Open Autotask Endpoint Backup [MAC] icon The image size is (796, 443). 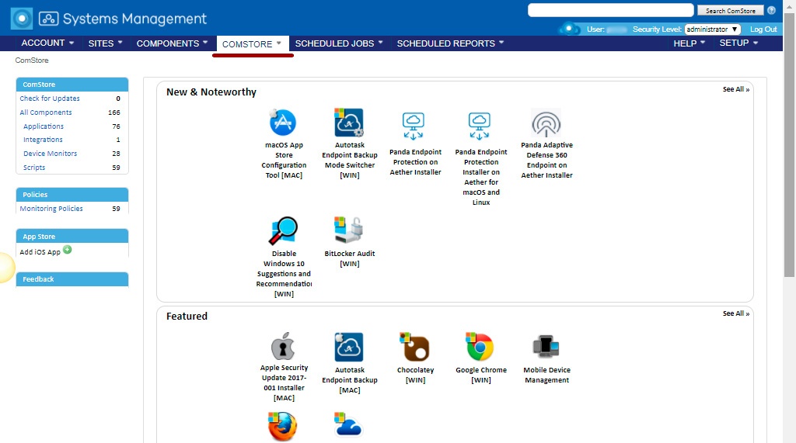pos(349,348)
